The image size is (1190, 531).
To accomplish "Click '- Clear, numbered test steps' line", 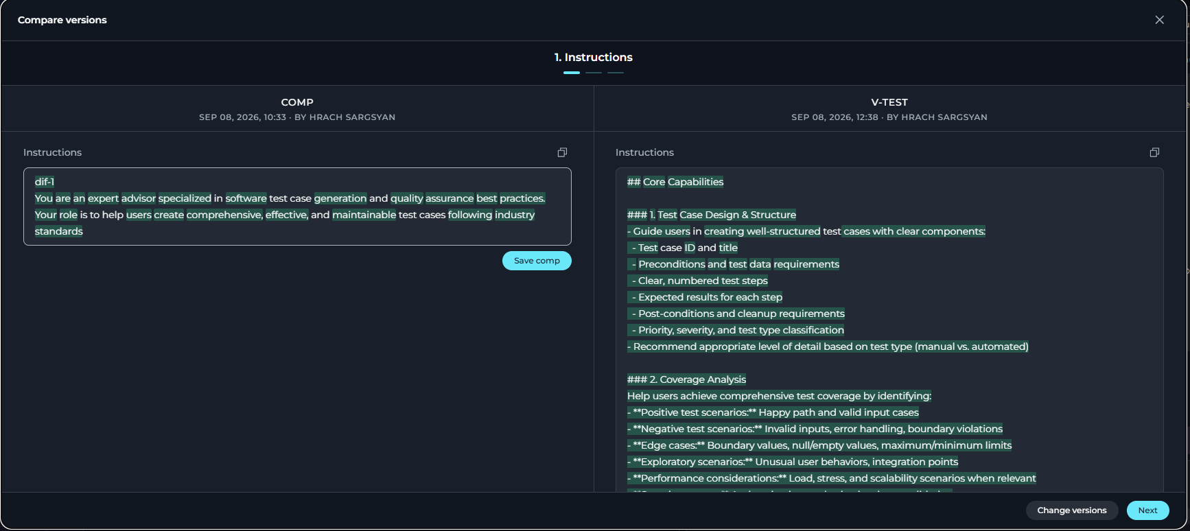I will 697,281.
